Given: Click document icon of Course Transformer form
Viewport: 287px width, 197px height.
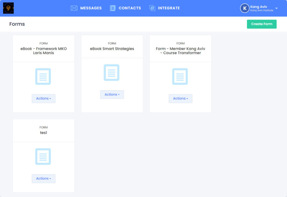Looking at the screenshot, I should 180,77.
